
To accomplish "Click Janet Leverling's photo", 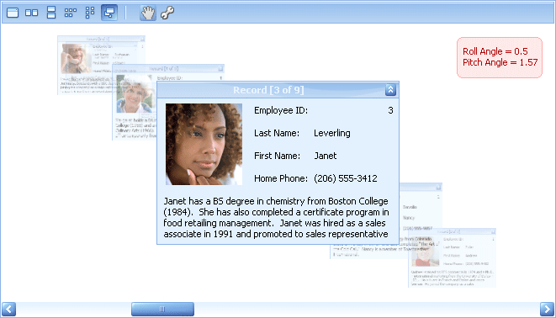I will 204,144.
